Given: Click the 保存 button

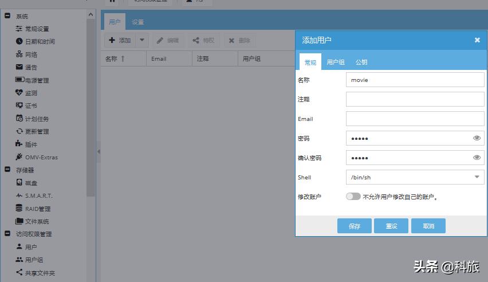Looking at the screenshot, I should [x=355, y=226].
